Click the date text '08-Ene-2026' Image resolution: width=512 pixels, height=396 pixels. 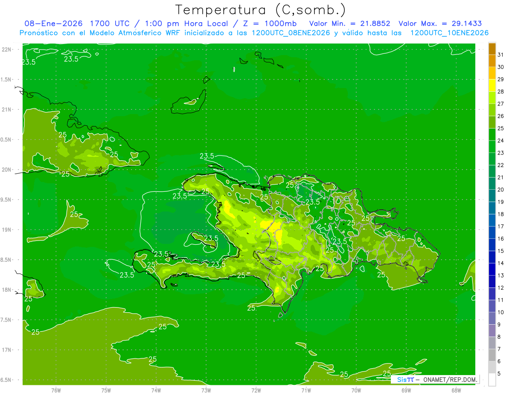coord(53,23)
